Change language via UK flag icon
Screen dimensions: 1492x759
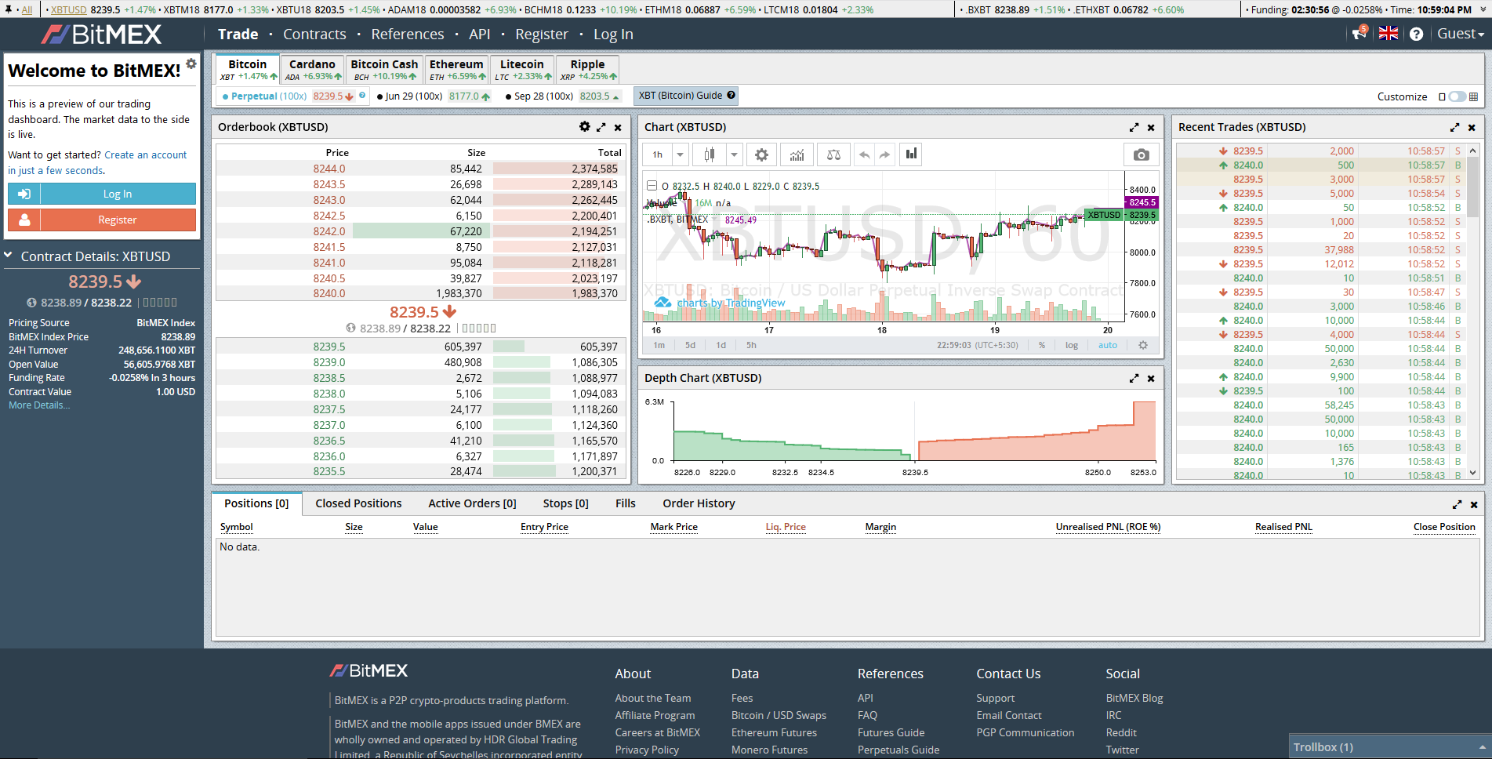1389,33
